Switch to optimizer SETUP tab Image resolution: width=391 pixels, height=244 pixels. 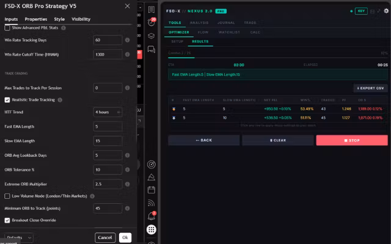tap(177, 41)
